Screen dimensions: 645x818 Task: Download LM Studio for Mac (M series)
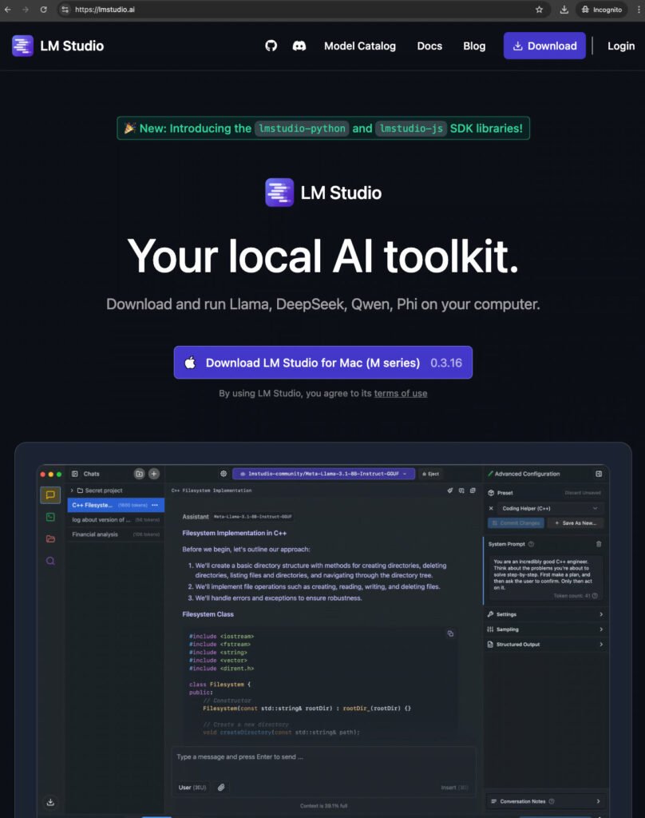click(x=322, y=363)
